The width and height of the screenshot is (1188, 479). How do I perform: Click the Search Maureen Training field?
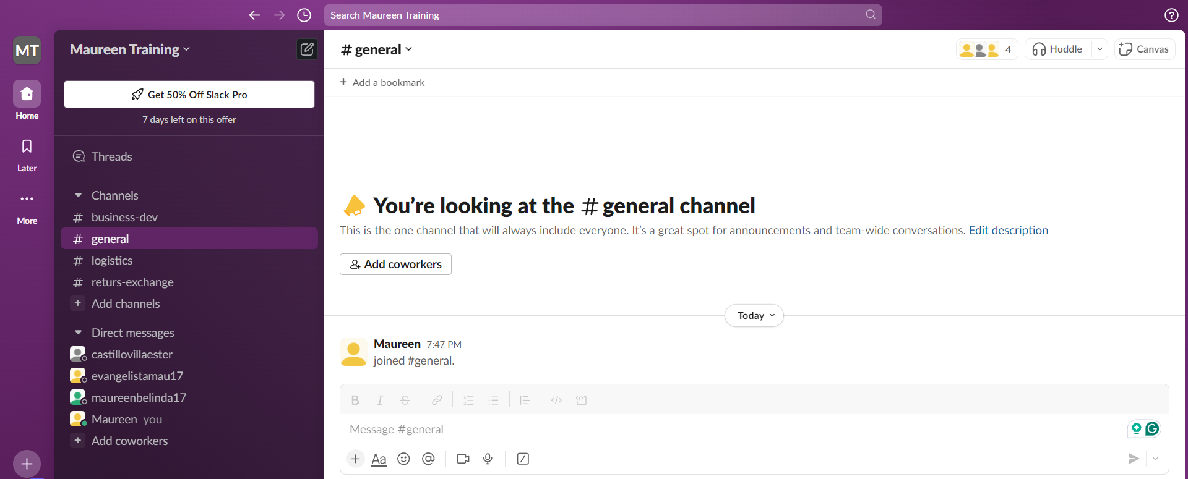[603, 15]
